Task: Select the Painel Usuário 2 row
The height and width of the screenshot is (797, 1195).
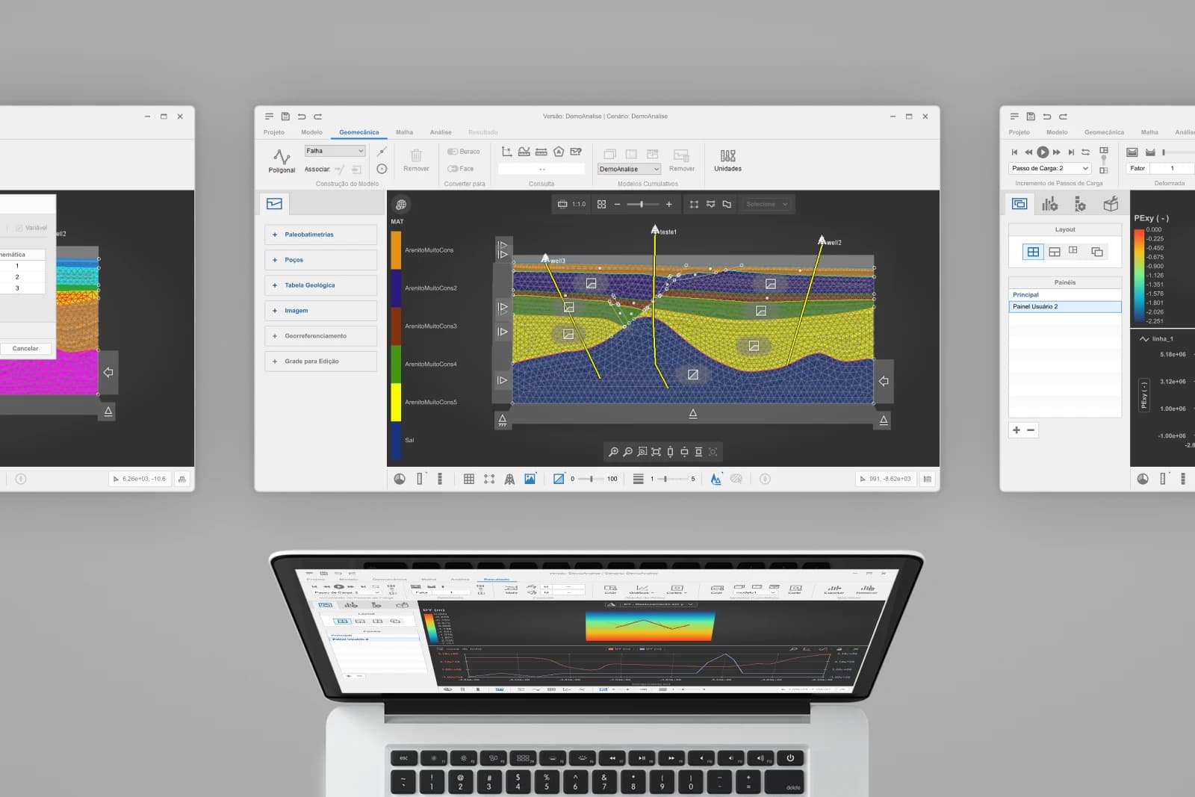Action: [x=1065, y=307]
